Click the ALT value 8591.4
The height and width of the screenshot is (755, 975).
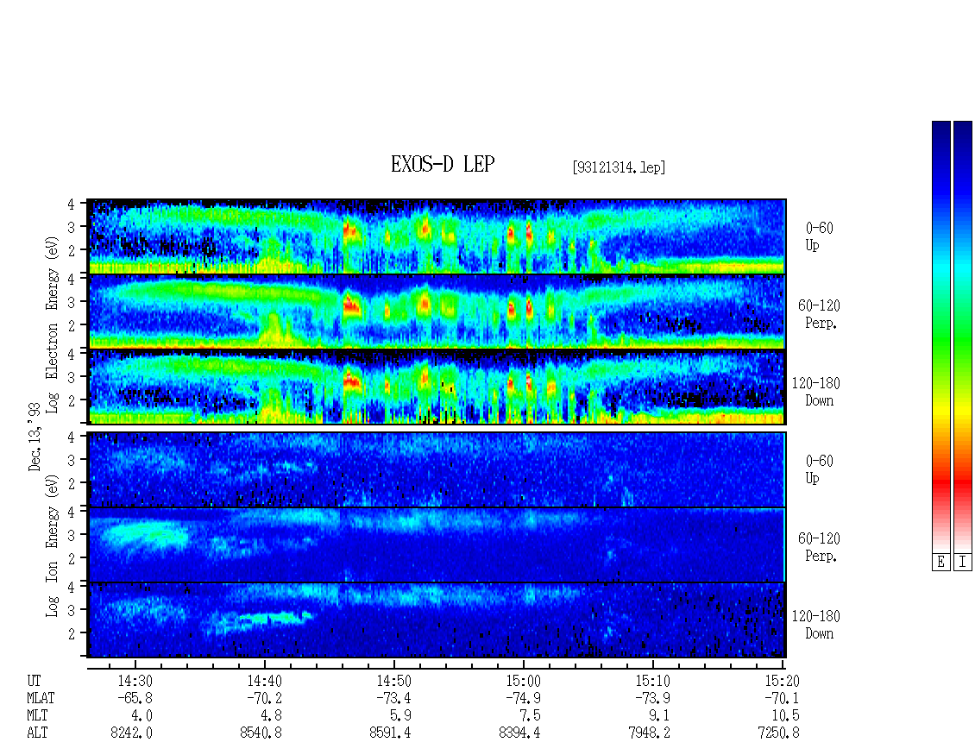tap(391, 733)
